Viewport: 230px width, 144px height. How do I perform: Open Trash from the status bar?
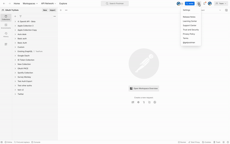(216, 142)
